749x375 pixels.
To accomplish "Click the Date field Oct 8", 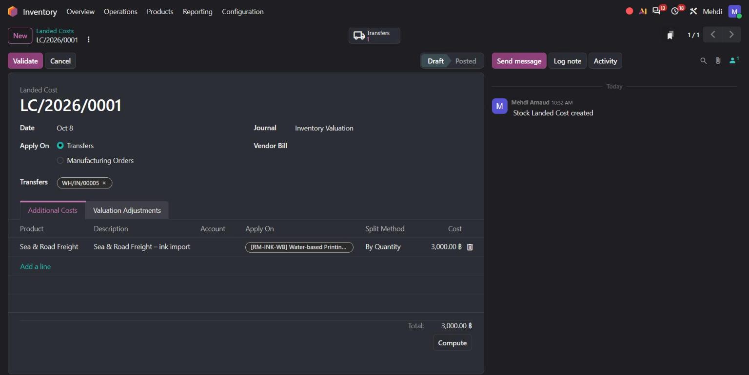I will tap(65, 128).
